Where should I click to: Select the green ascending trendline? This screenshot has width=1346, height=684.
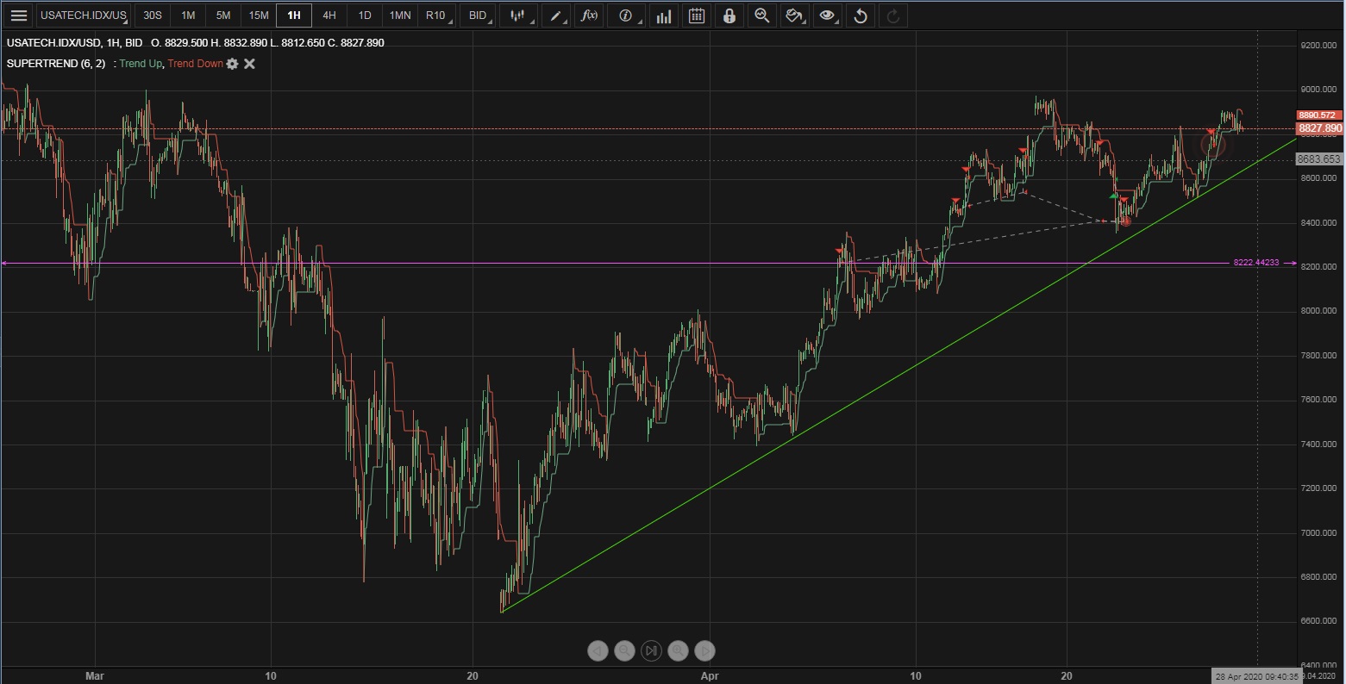point(897,375)
